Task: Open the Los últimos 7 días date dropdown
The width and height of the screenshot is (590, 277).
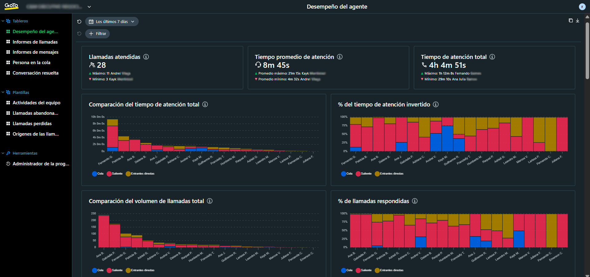Action: (x=112, y=21)
